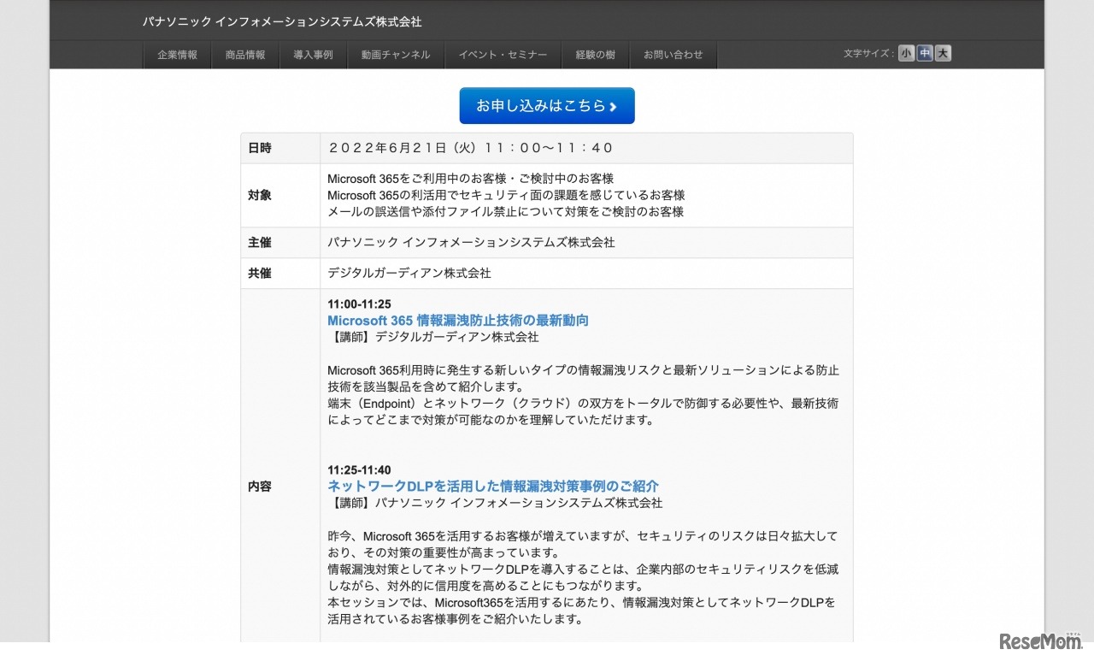Set font size to medium (中)
Screen dimensions: 1094x661
pos(925,54)
